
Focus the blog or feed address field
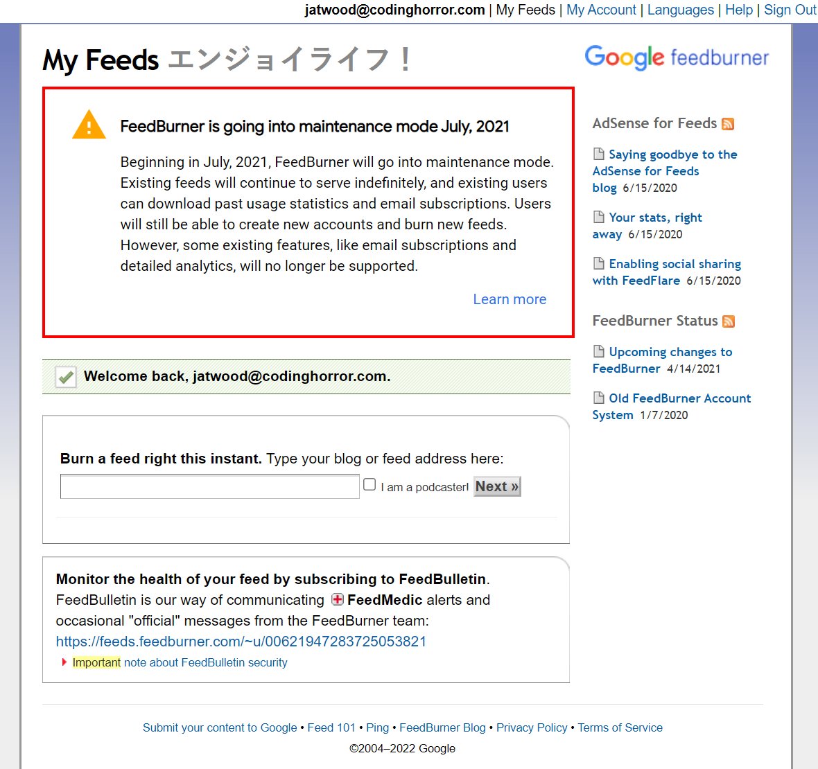click(209, 486)
